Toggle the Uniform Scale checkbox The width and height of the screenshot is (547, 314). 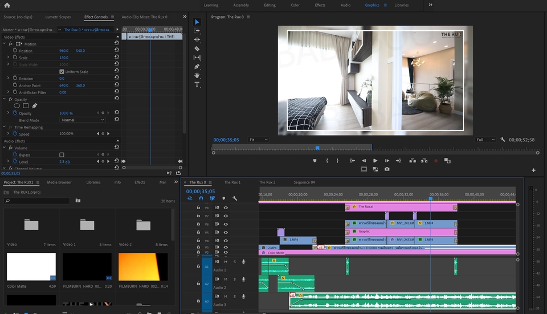[62, 72]
